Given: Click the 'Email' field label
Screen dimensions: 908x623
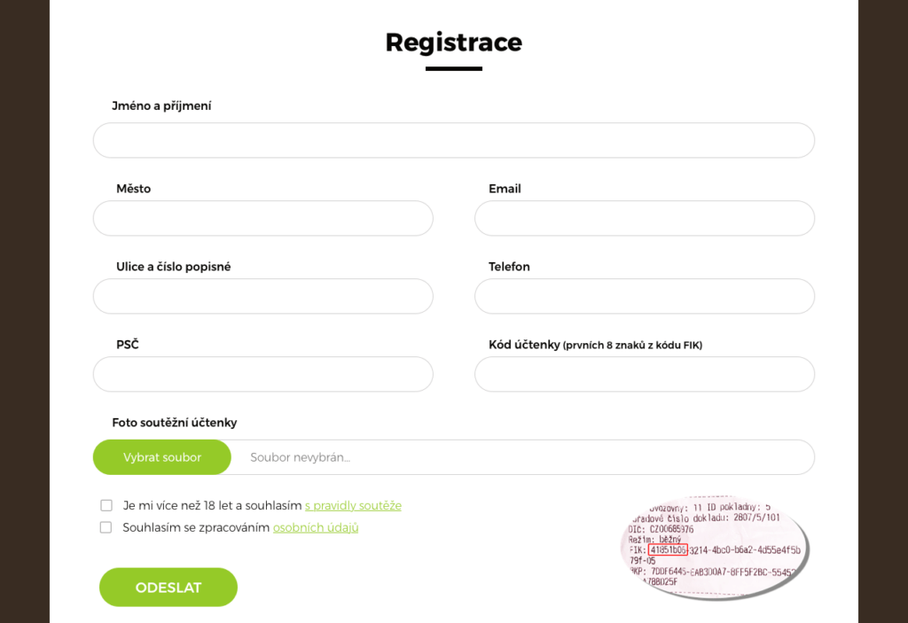Looking at the screenshot, I should click(505, 189).
